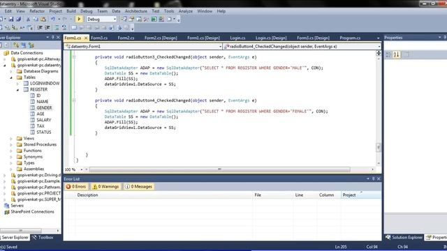Image resolution: width=447 pixels, height=251 pixels.
Task: Click the editor vertical scrollbar thumb
Action: [379, 147]
